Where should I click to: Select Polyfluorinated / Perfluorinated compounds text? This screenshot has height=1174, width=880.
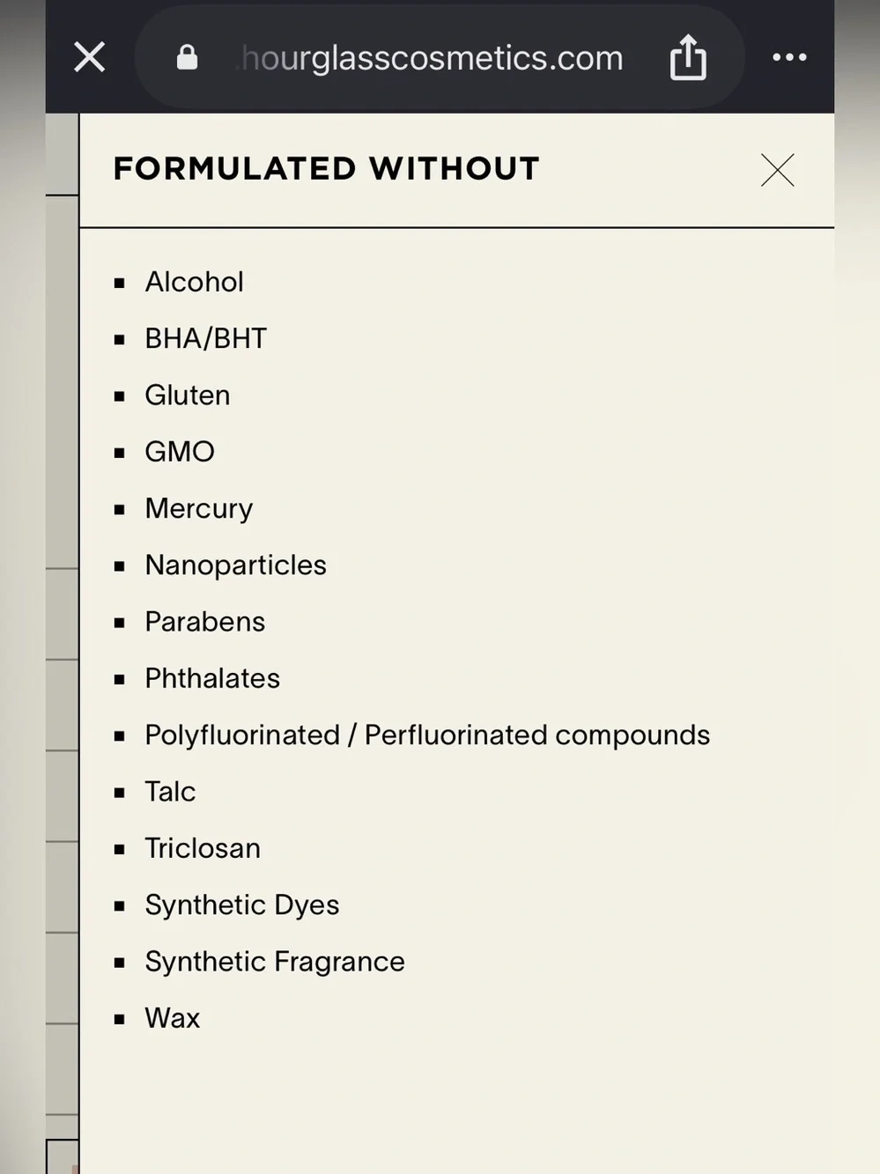click(427, 735)
